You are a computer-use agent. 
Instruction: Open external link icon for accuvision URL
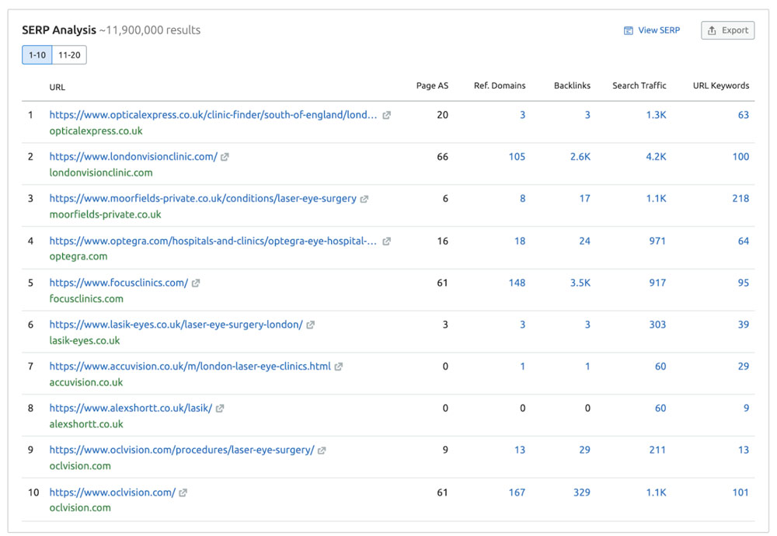(339, 367)
